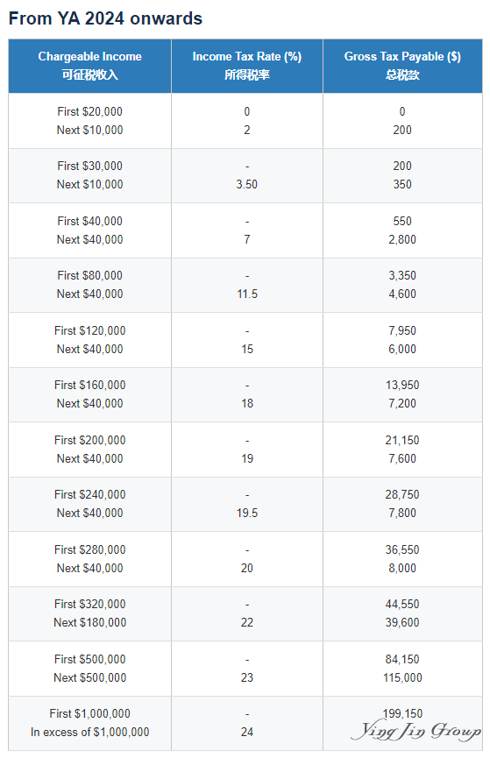490x758 pixels.
Task: Click the 'Next $180,000' cell
Action: pos(90,623)
